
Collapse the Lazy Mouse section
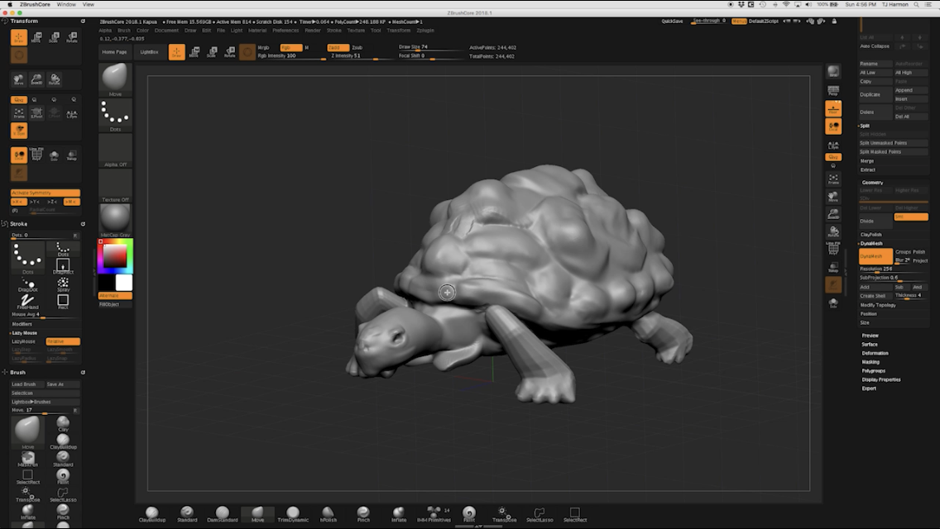pos(25,333)
